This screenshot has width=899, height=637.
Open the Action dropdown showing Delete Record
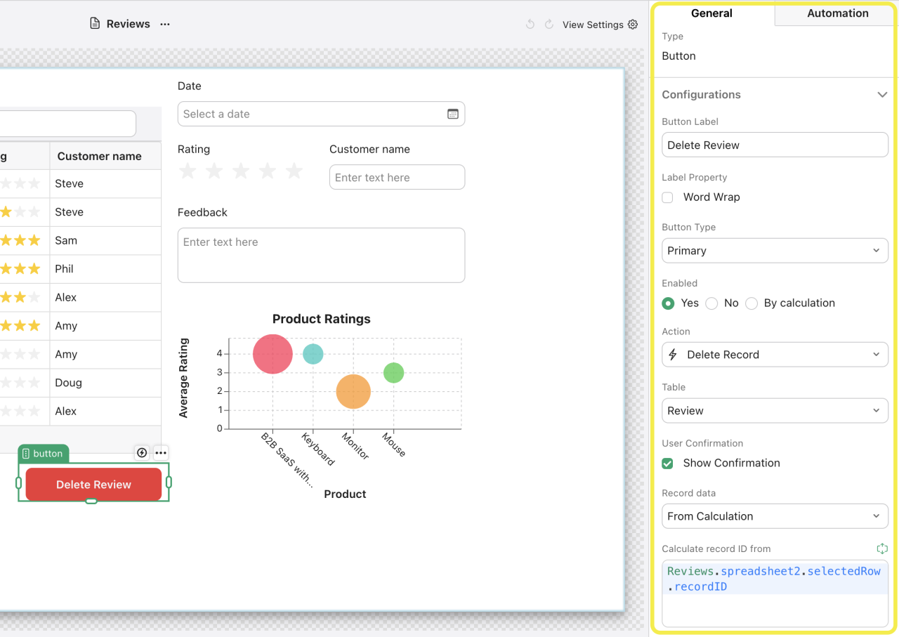pyautogui.click(x=775, y=355)
